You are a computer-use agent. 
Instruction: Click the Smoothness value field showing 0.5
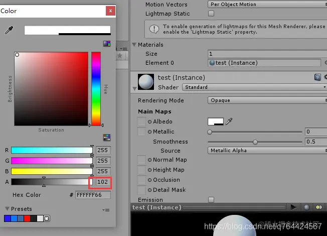(x=316, y=142)
